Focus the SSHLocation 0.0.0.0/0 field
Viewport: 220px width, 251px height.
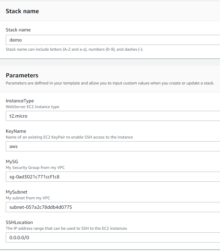[113, 237]
